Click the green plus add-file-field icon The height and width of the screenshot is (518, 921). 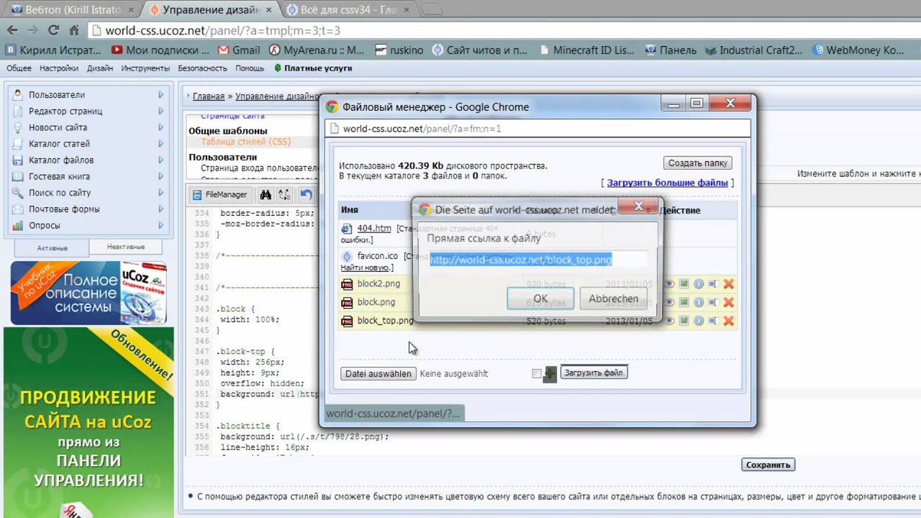550,373
